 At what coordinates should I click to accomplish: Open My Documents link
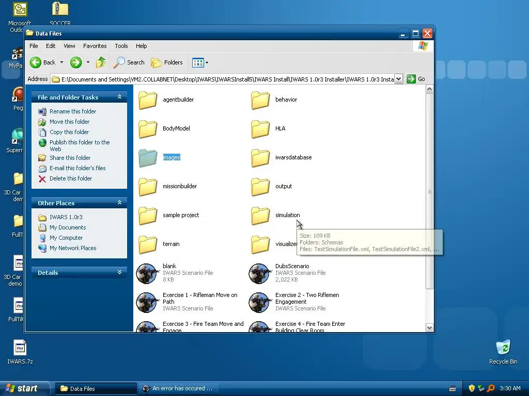click(68, 227)
